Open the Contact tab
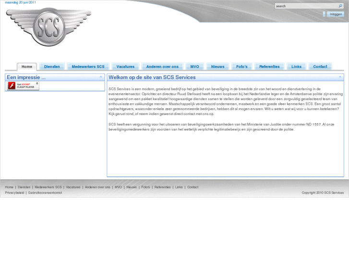 point(320,66)
